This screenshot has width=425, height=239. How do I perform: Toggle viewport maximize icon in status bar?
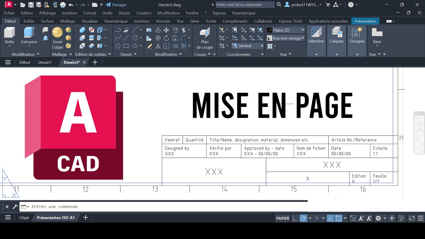tap(353, 218)
